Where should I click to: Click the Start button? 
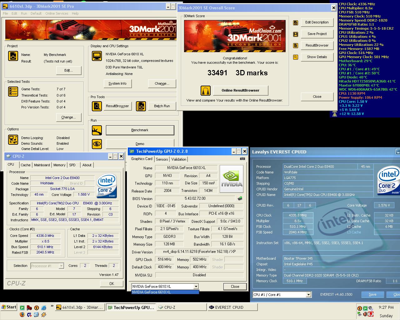[9, 307]
